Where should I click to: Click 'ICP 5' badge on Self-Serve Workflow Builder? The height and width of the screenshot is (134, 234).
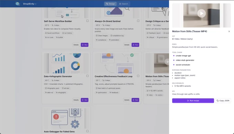click(x=47, y=25)
